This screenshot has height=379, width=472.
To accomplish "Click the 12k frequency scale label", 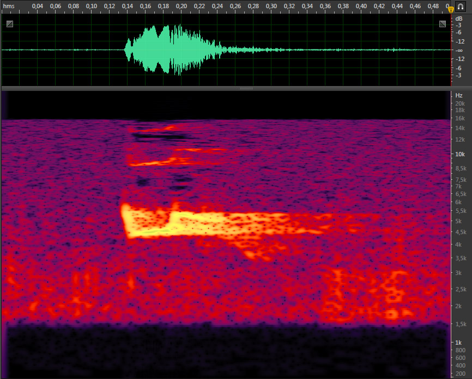I will coord(460,139).
